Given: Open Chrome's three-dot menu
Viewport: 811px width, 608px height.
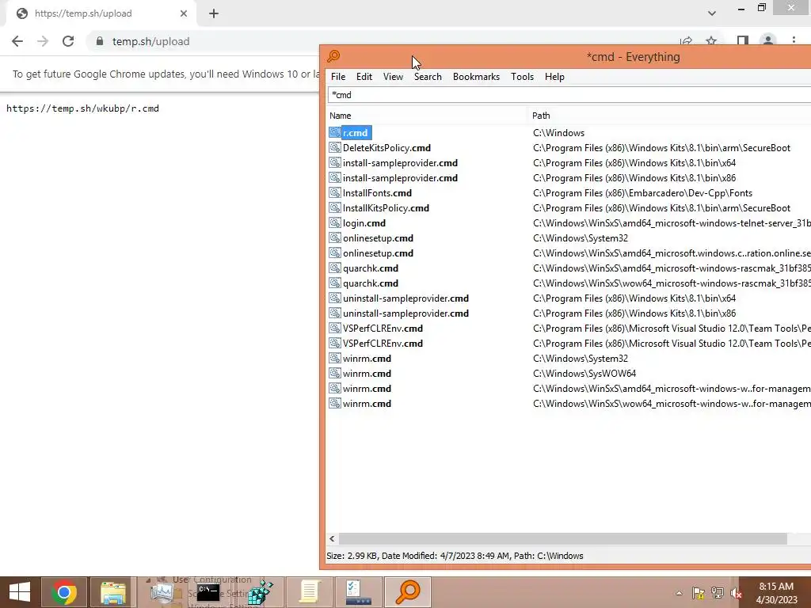Looking at the screenshot, I should [x=794, y=41].
